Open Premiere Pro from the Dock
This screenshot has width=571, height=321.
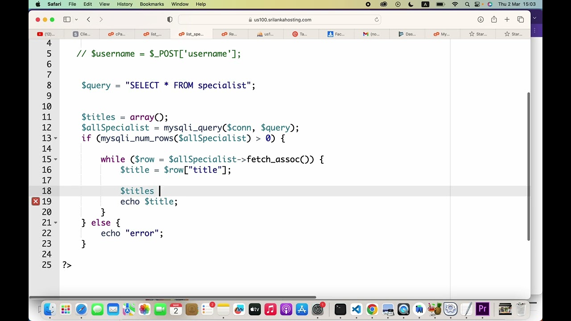482,309
